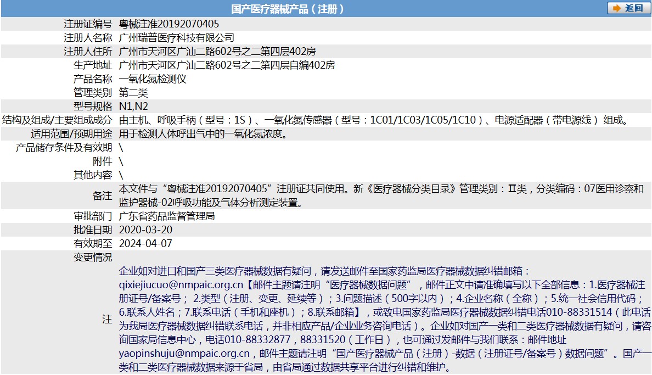
Task: Click the 注册人住所 label
Action: [88, 51]
